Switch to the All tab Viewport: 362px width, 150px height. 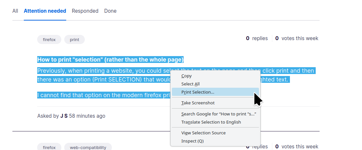tap(15, 11)
